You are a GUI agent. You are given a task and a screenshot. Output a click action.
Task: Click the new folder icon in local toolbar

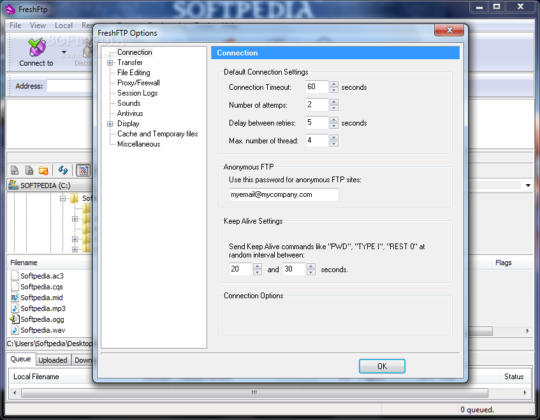43,170
